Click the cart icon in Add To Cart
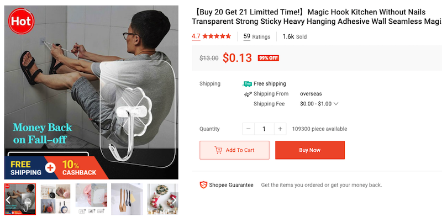The width and height of the screenshot is (442, 217). tap(218, 150)
